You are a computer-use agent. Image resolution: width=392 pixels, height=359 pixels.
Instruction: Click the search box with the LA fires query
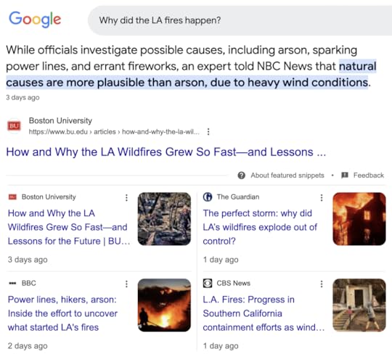tap(240, 20)
